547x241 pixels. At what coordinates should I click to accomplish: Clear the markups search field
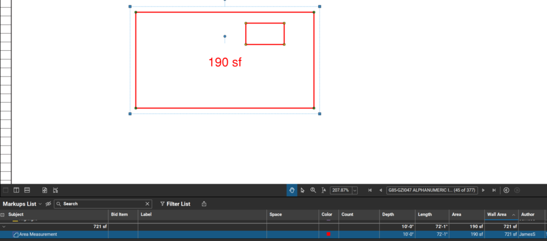pos(147,204)
